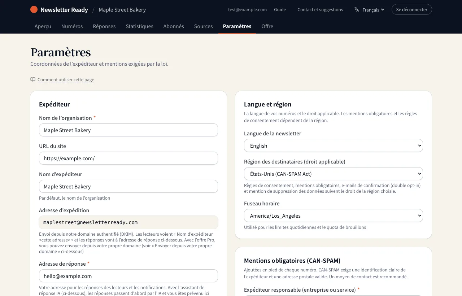Select the Paramètres tab
The image size is (462, 296).
(x=237, y=26)
